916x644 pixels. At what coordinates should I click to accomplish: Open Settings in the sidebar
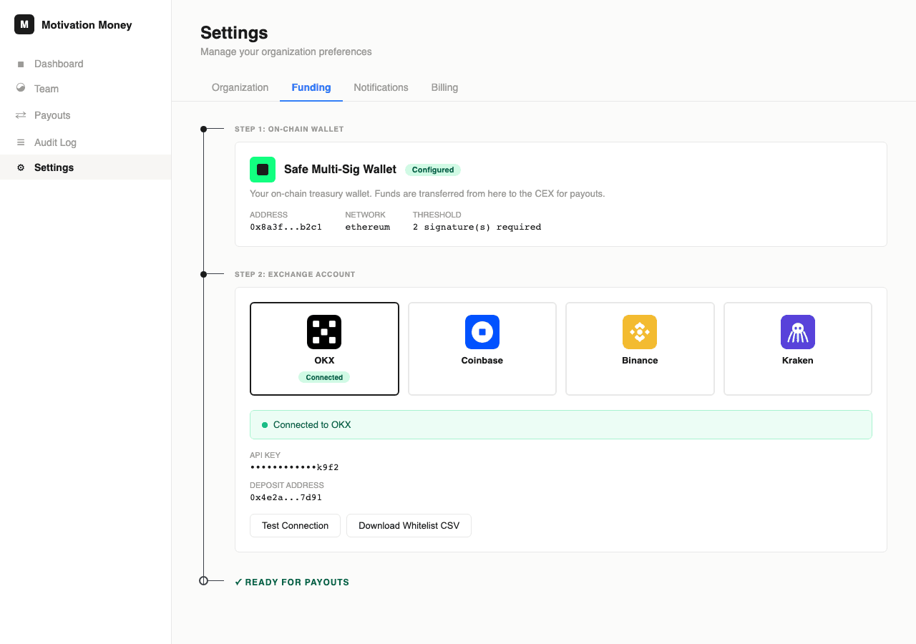click(54, 167)
